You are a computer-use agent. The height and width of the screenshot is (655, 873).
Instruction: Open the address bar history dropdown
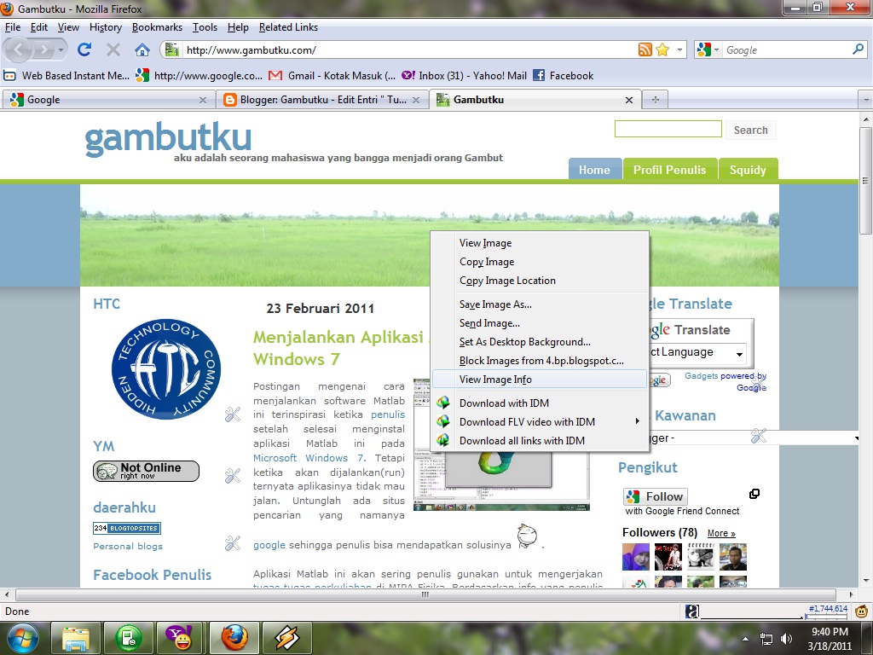point(679,49)
